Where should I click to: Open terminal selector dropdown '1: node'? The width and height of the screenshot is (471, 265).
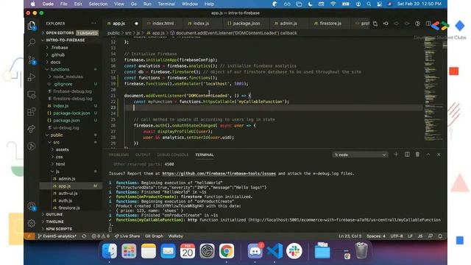[x=360, y=155]
